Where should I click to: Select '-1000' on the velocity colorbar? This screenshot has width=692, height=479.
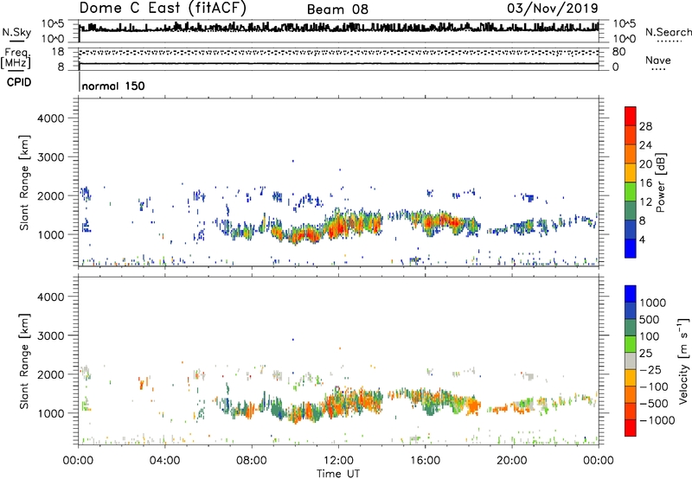coord(657,420)
